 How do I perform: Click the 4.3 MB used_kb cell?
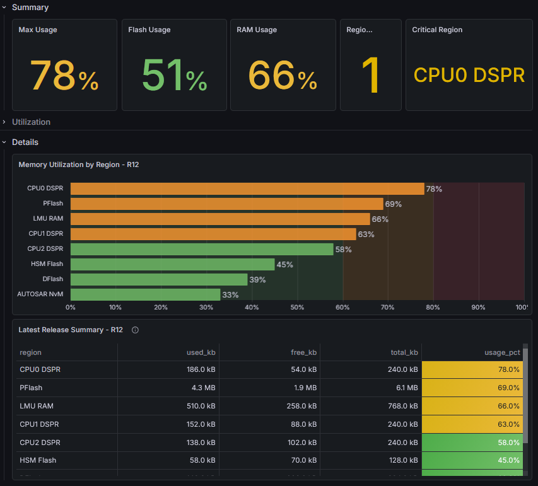click(x=168, y=388)
